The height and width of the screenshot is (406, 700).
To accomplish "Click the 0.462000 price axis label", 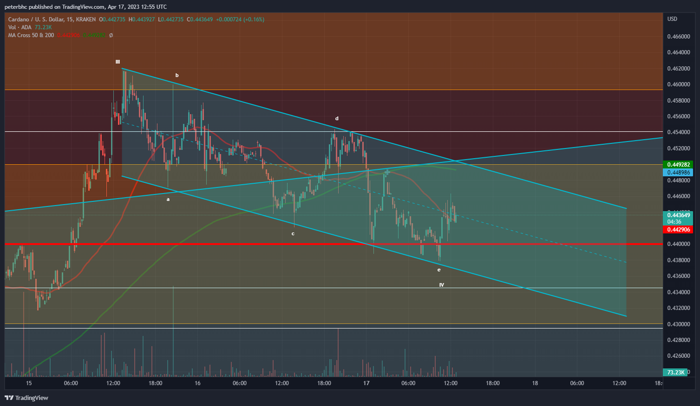I will click(x=679, y=69).
